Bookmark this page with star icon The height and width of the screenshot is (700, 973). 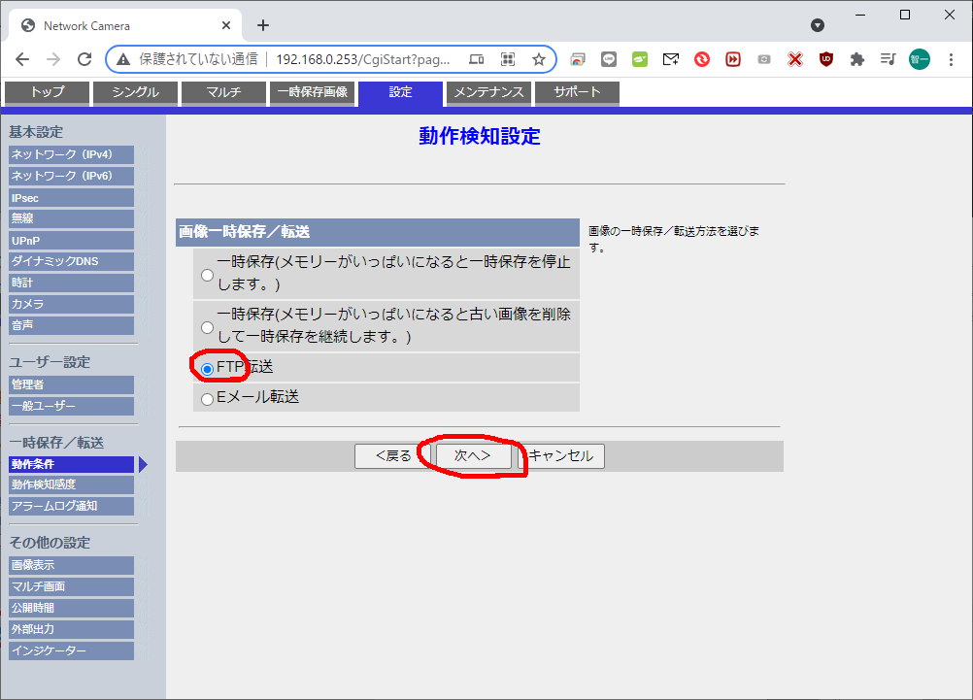tap(539, 59)
